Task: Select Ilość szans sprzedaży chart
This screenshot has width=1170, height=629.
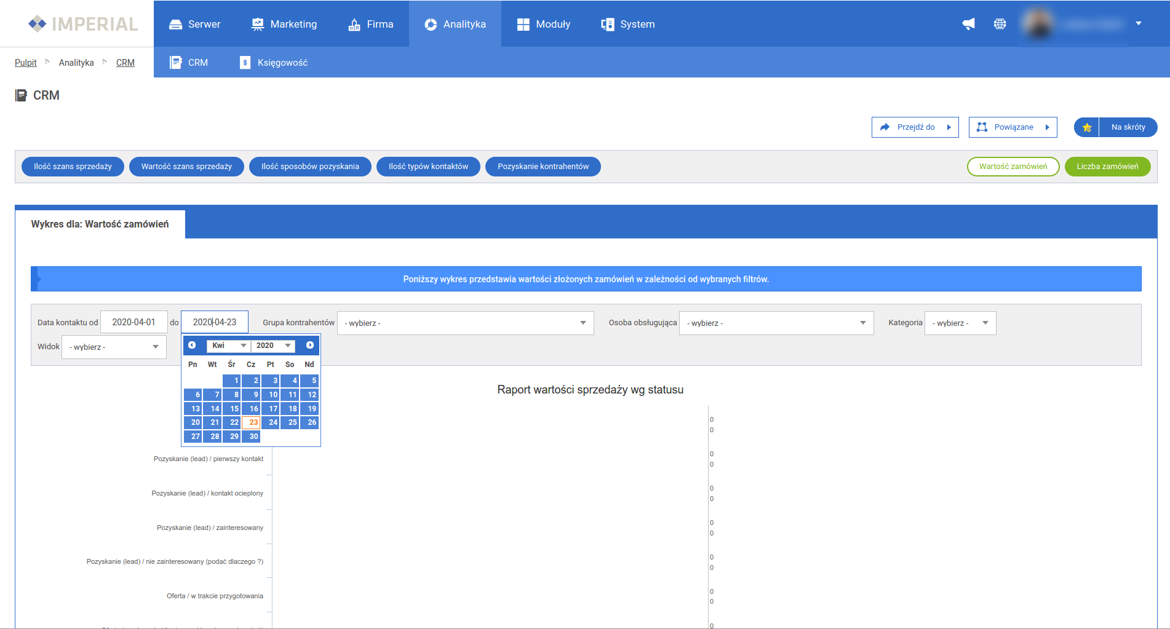Action: coord(73,167)
